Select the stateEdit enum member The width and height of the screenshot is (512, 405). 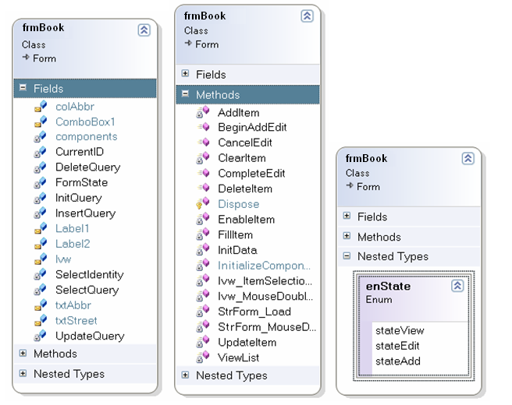pos(397,346)
